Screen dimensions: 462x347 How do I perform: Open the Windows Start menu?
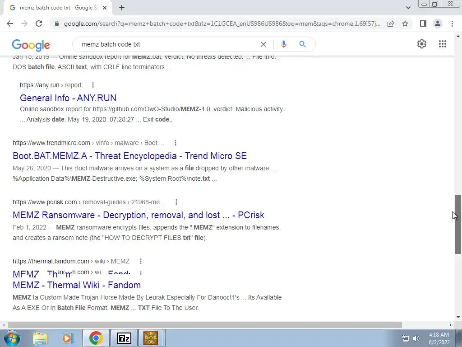click(x=12, y=338)
